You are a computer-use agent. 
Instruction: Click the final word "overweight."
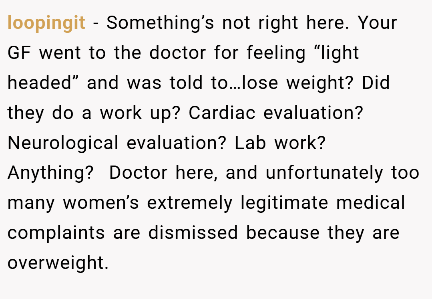[58, 263]
